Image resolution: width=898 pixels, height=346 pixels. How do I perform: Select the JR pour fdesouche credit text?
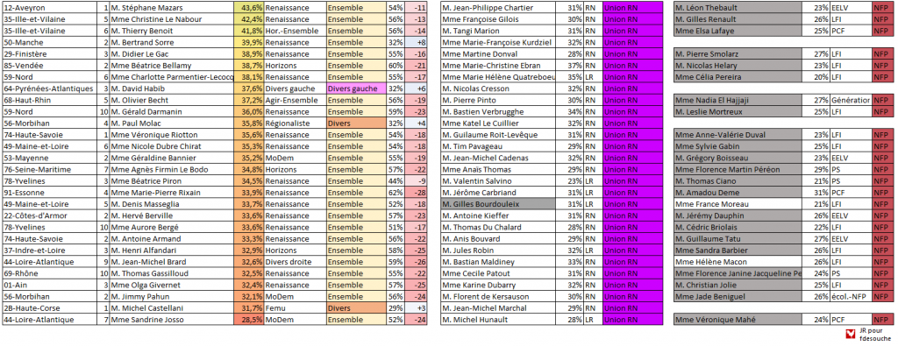point(875,334)
